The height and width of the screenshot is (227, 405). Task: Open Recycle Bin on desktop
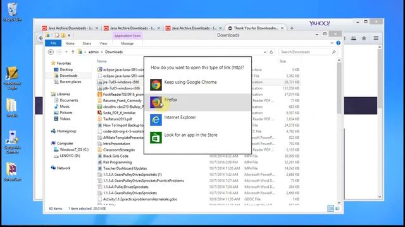click(x=13, y=12)
